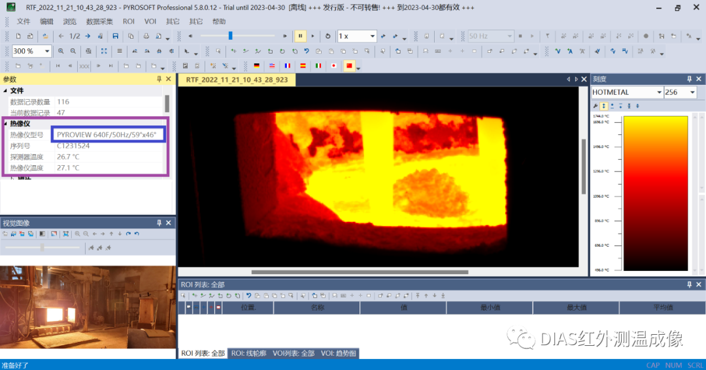Screen dimensions: 706x370
Task: Pin the ROI 列表 panel with the pushpin
Action: coord(689,285)
